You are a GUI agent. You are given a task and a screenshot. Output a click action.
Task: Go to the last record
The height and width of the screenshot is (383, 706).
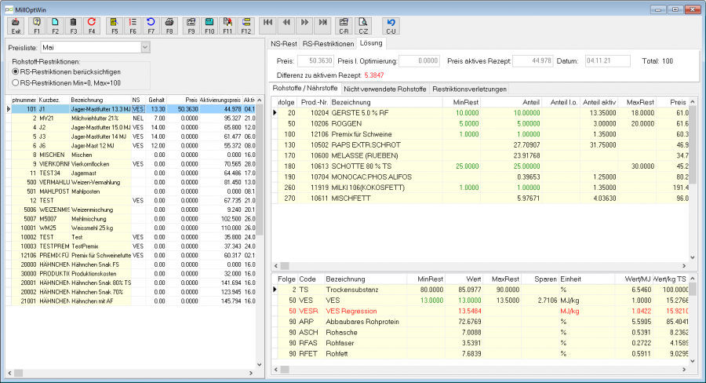point(323,26)
